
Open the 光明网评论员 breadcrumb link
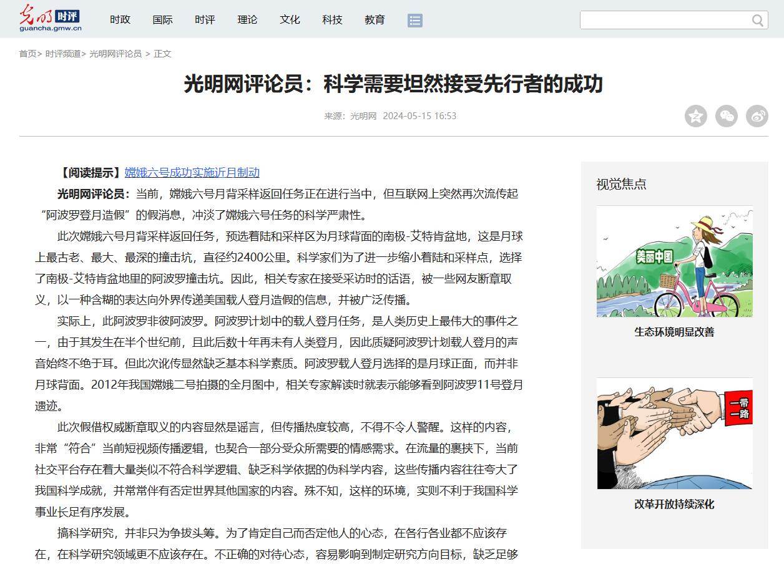click(x=115, y=54)
